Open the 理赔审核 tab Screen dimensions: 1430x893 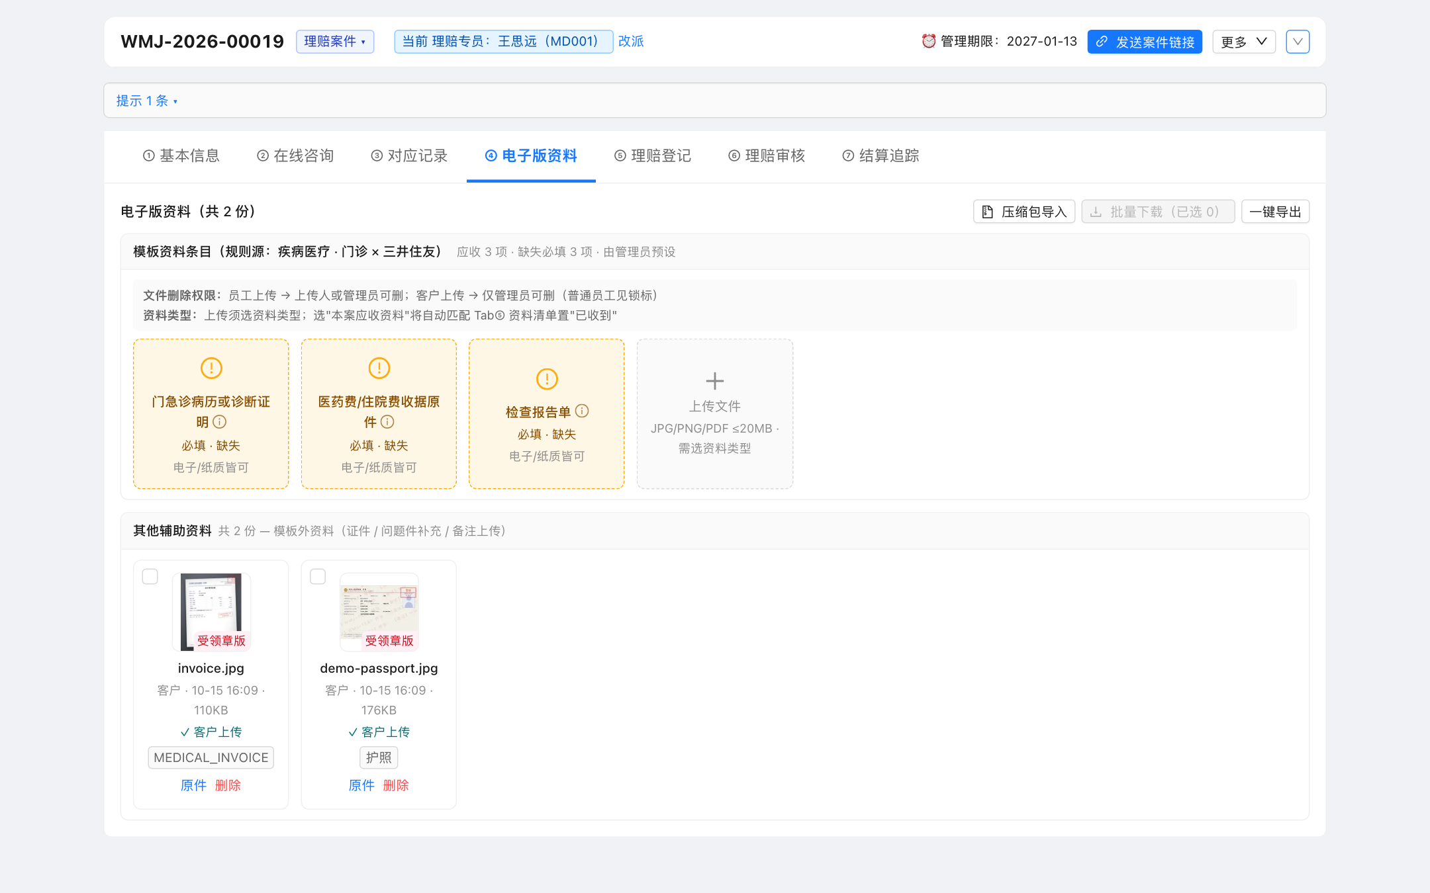767,156
